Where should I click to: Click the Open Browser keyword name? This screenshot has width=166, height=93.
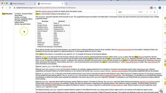[x=7, y=14]
